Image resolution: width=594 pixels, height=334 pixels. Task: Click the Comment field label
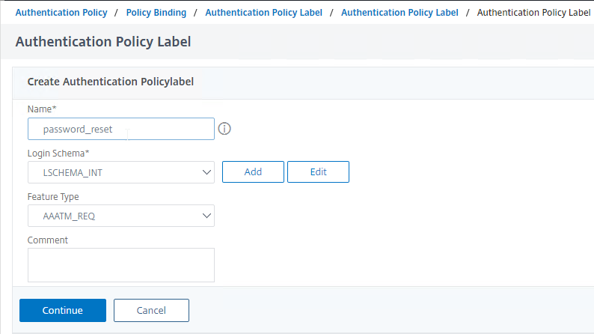point(48,240)
